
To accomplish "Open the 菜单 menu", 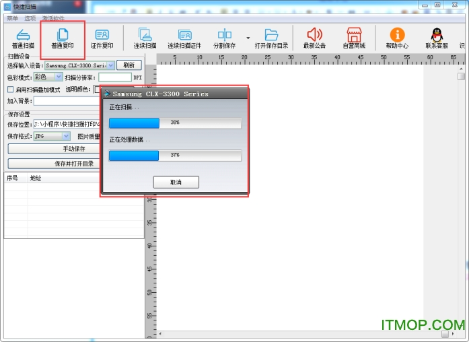I will click(13, 18).
